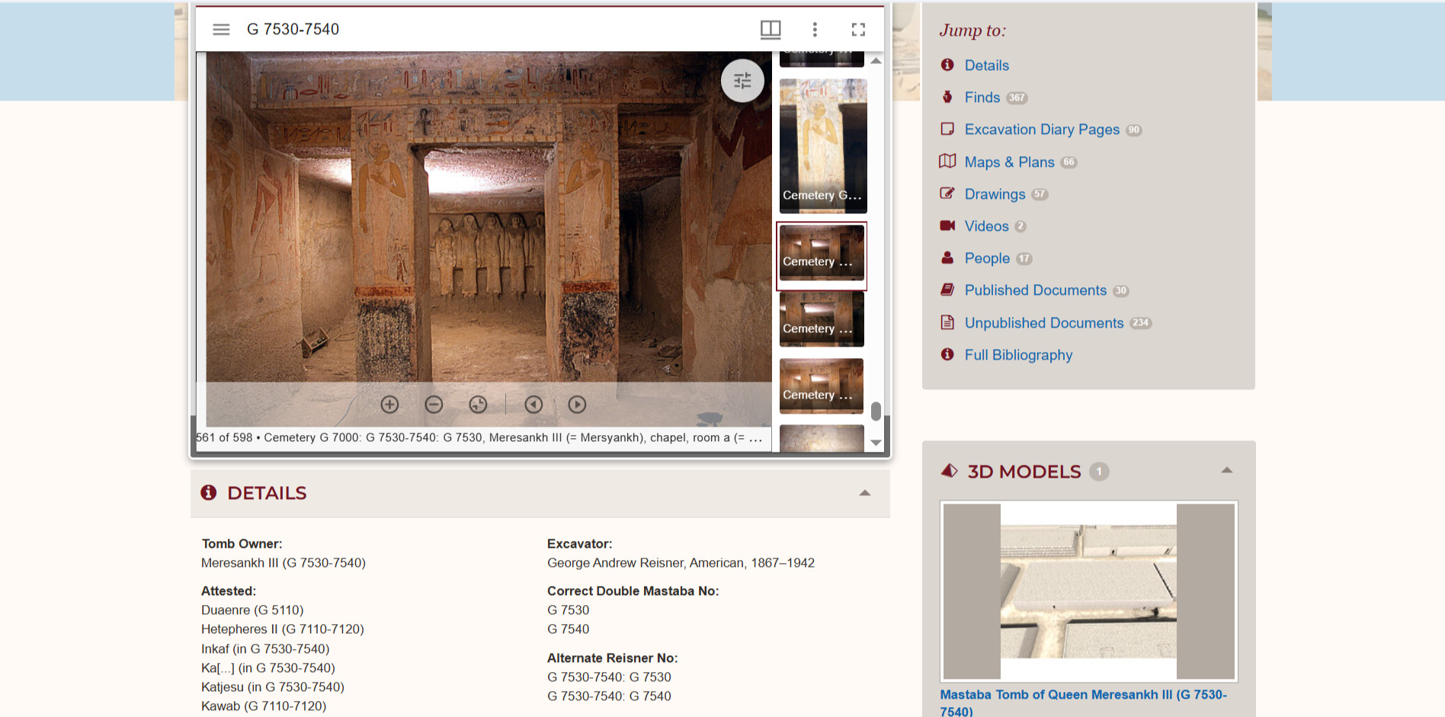
Task: Click the camera icon beside Videos
Action: (x=947, y=226)
